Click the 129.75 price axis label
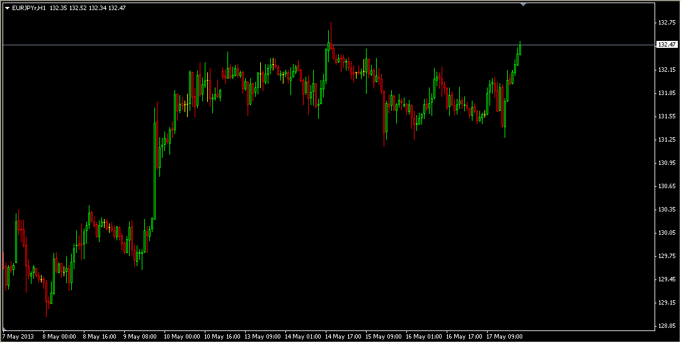The height and width of the screenshot is (343, 681). [x=667, y=256]
